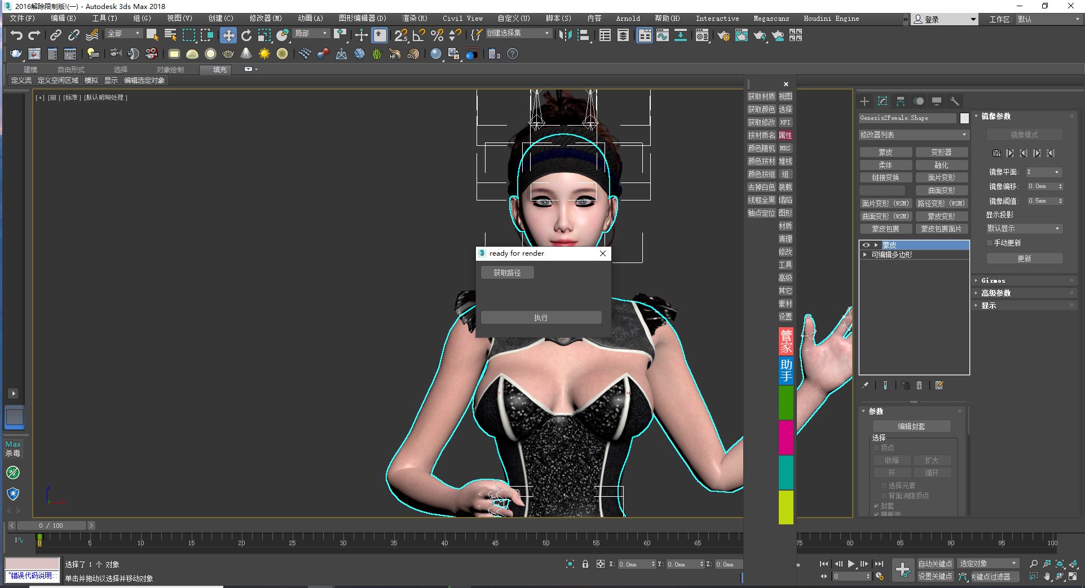This screenshot has height=588, width=1085.
Task: Expand the 可编辑多边形 stack entry
Action: [x=865, y=255]
